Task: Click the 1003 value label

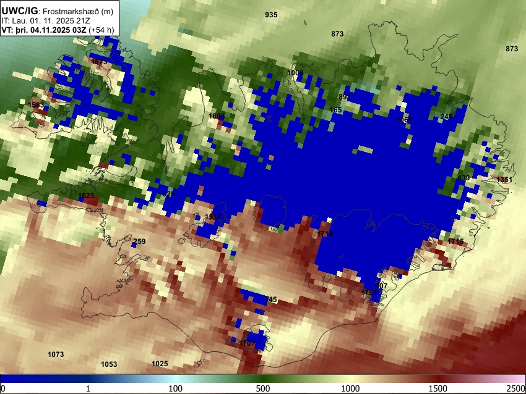Action: [x=295, y=73]
